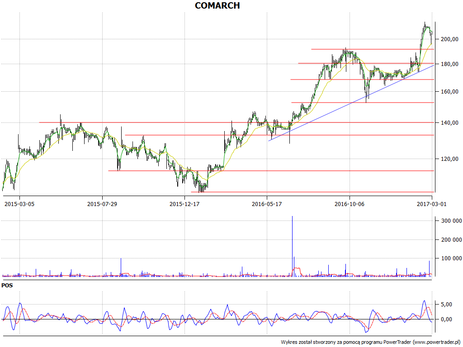Click the 120,00 price axis label
The image size is (463, 347).
coord(449,159)
